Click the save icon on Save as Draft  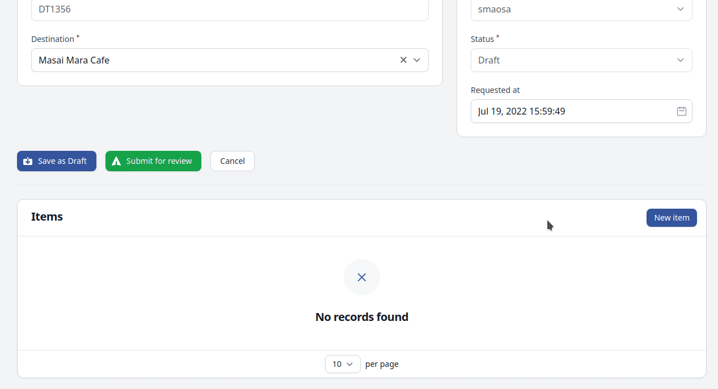(x=28, y=161)
